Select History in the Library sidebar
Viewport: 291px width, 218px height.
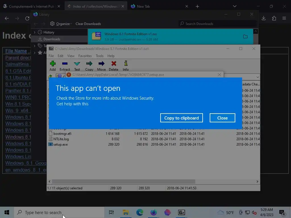pyautogui.click(x=49, y=32)
